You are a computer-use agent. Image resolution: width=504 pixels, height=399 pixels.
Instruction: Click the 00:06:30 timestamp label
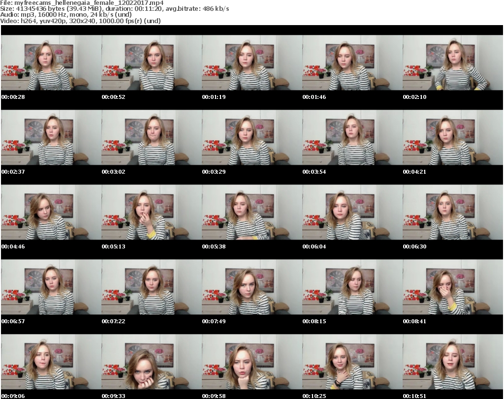click(x=414, y=246)
